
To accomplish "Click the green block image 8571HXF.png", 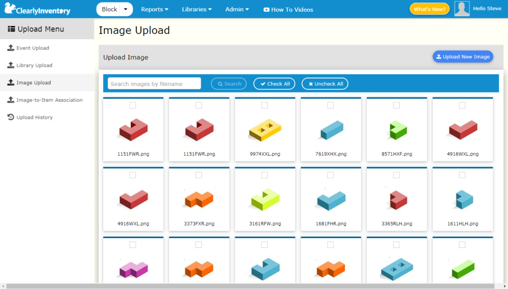I will [398, 130].
